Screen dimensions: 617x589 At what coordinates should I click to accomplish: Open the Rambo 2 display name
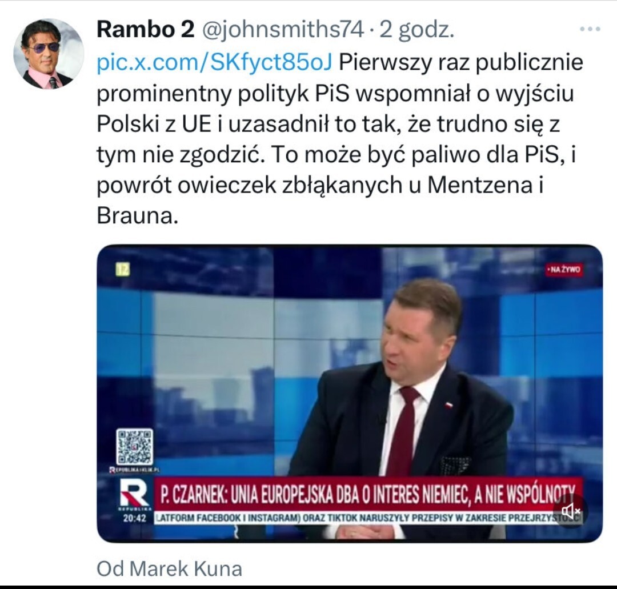pos(146,30)
